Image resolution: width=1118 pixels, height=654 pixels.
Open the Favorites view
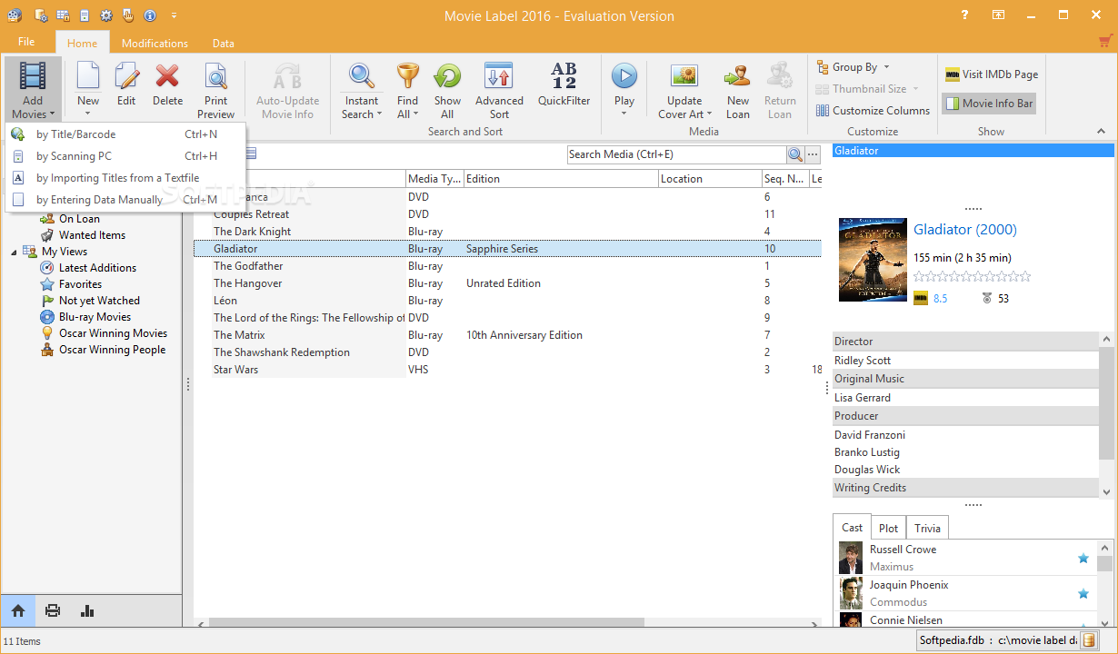pyautogui.click(x=80, y=284)
